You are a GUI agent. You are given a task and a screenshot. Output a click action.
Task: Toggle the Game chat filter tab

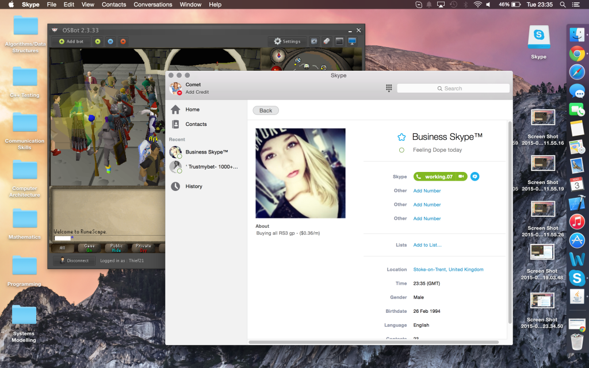[x=89, y=248]
